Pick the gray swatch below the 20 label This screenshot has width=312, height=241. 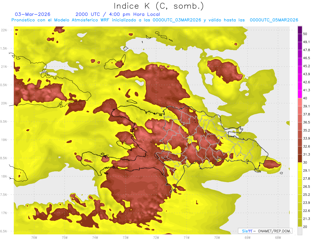300,231
